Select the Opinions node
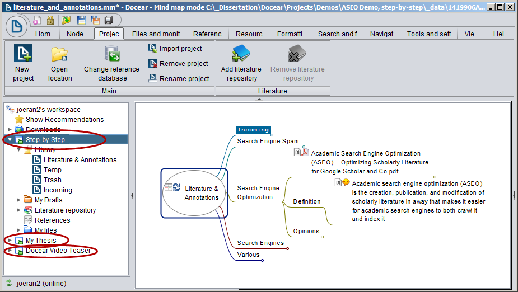The height and width of the screenshot is (292, 518). tap(306, 231)
